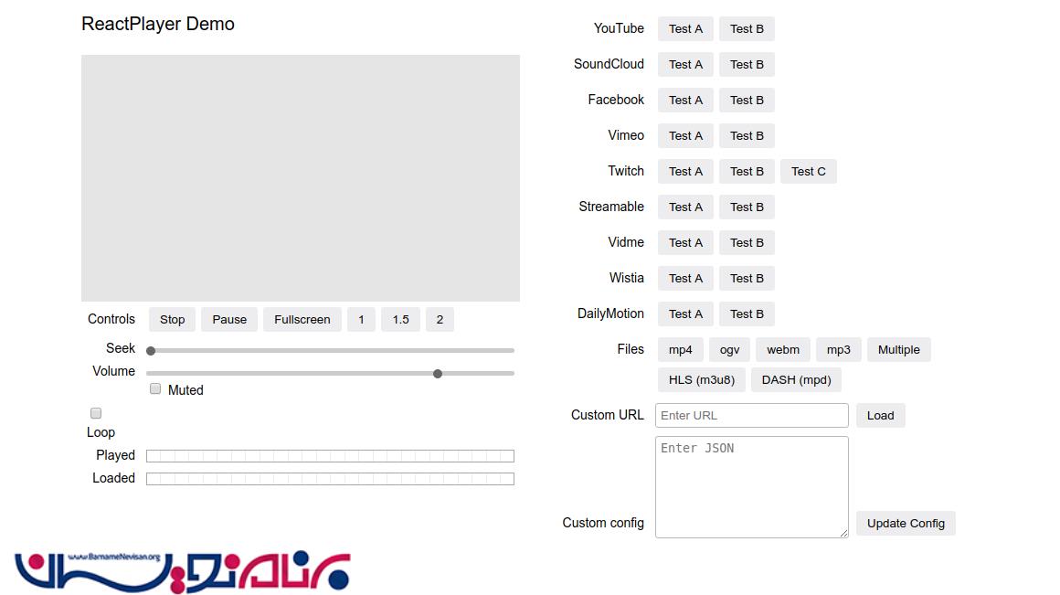Focus the Enter JSON config textarea
The height and width of the screenshot is (595, 1060).
coord(752,487)
